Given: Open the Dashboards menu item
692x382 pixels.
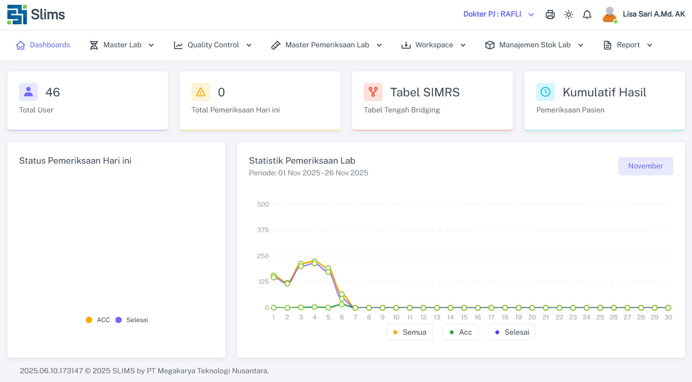Looking at the screenshot, I should click(x=43, y=45).
